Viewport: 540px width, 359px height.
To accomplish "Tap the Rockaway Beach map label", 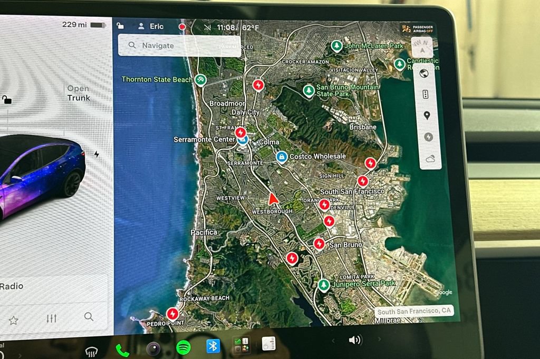I will 205,298.
